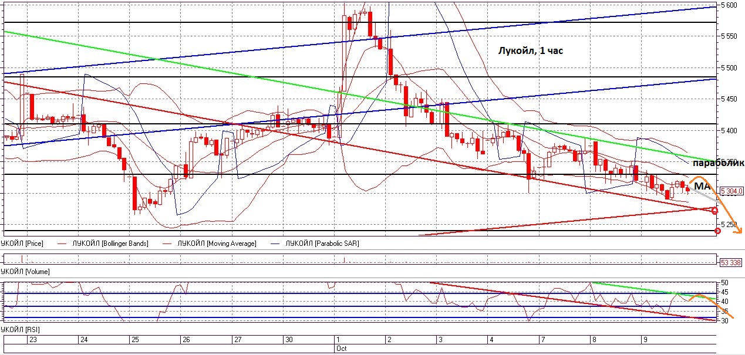
Task: Click the RSI axis value 40
Action: [x=724, y=302]
